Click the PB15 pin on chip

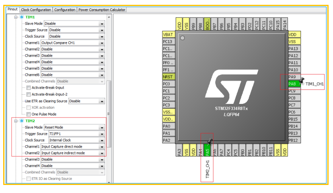pos(294,119)
